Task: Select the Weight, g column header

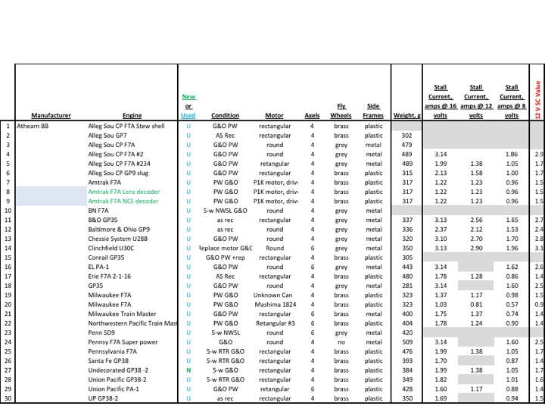Action: (x=407, y=115)
